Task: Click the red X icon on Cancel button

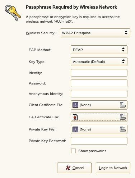Action: [68, 168]
